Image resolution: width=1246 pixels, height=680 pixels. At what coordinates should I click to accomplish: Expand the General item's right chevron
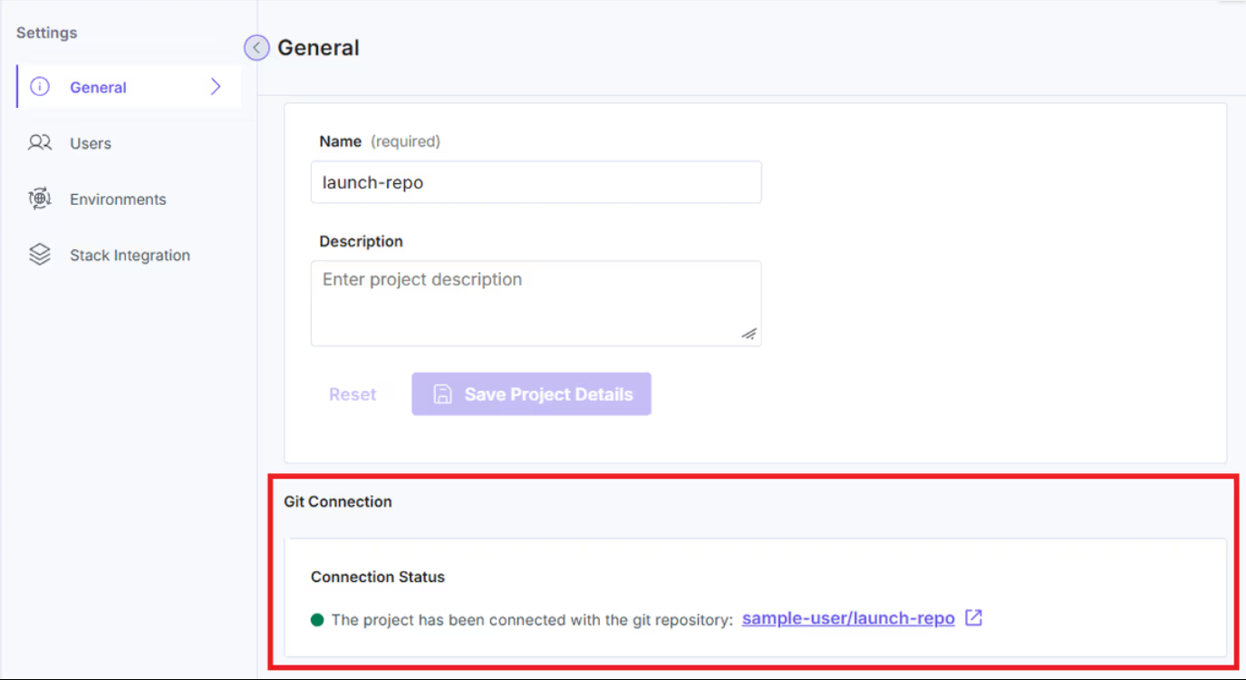point(216,87)
